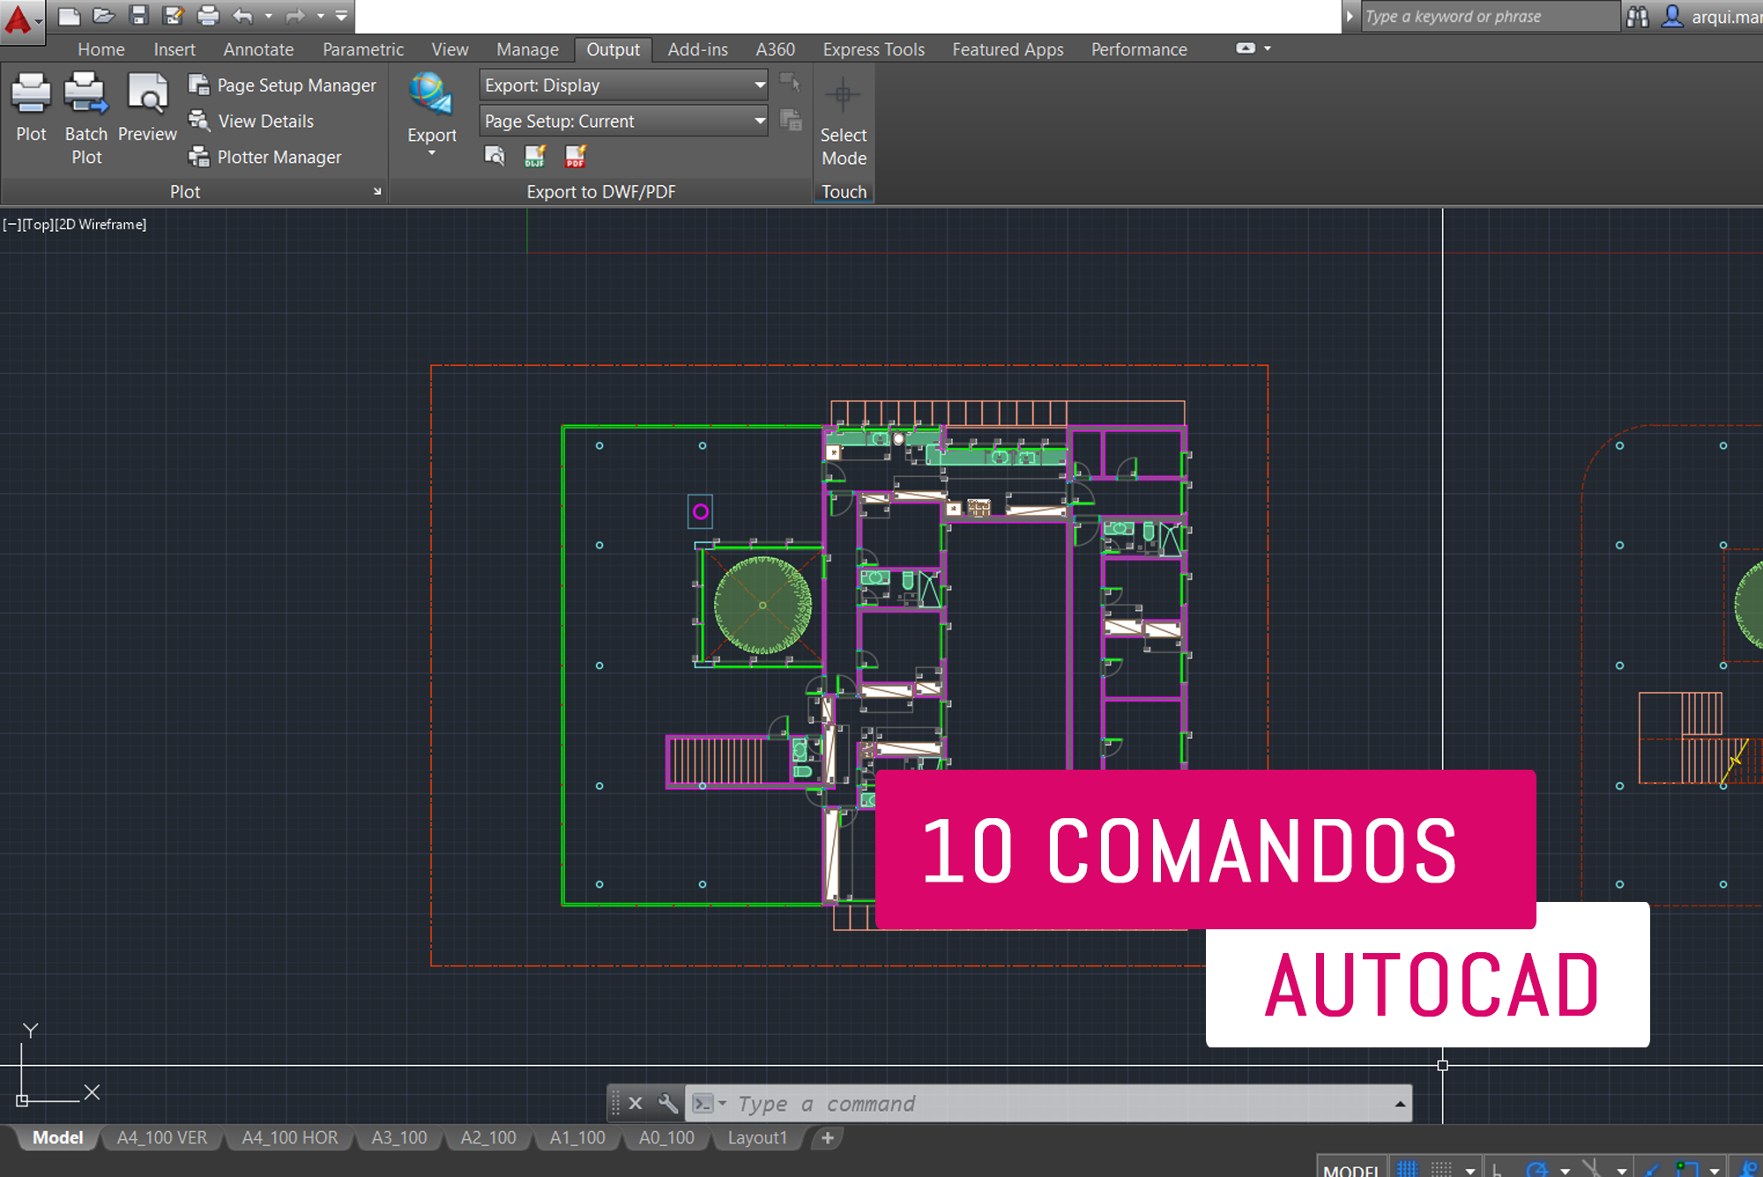
Task: Open the A360 ribbon tab
Action: point(776,49)
